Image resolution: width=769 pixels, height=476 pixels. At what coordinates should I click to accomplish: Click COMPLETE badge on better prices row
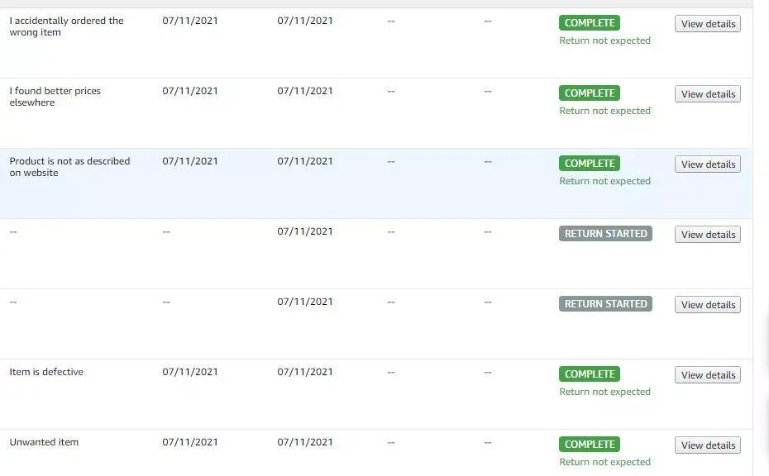590,93
